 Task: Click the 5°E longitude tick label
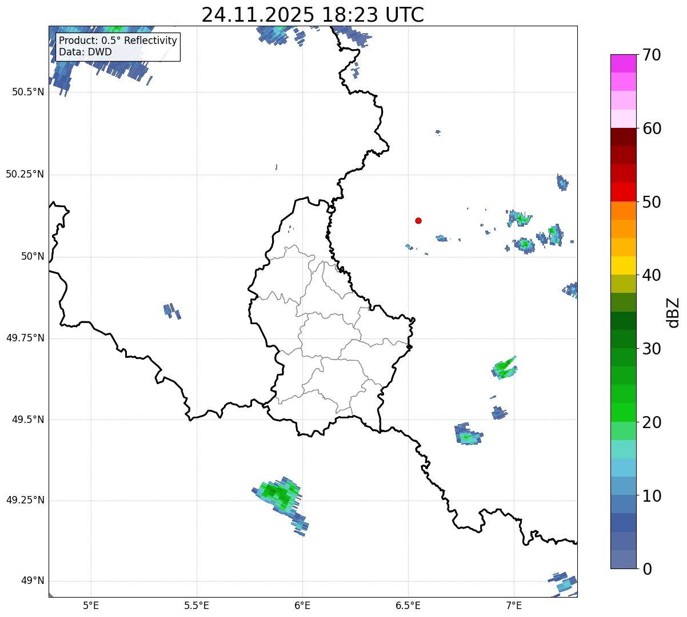(91, 605)
